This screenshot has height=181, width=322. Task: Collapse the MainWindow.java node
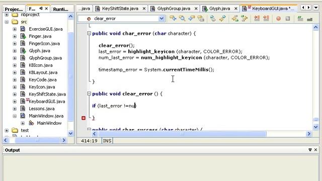(x=15, y=116)
